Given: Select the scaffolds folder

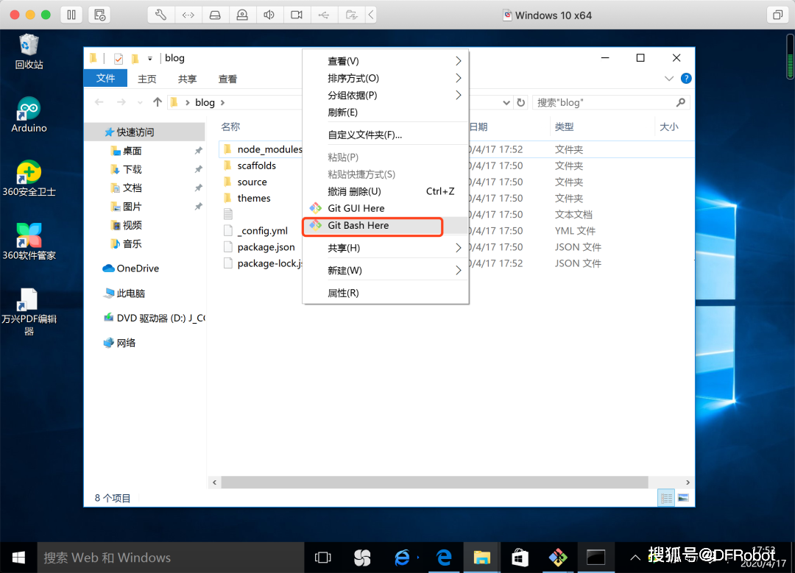Looking at the screenshot, I should click(257, 166).
